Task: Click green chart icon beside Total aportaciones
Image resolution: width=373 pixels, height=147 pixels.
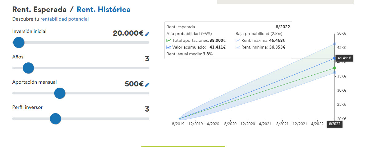Action: pos(169,40)
